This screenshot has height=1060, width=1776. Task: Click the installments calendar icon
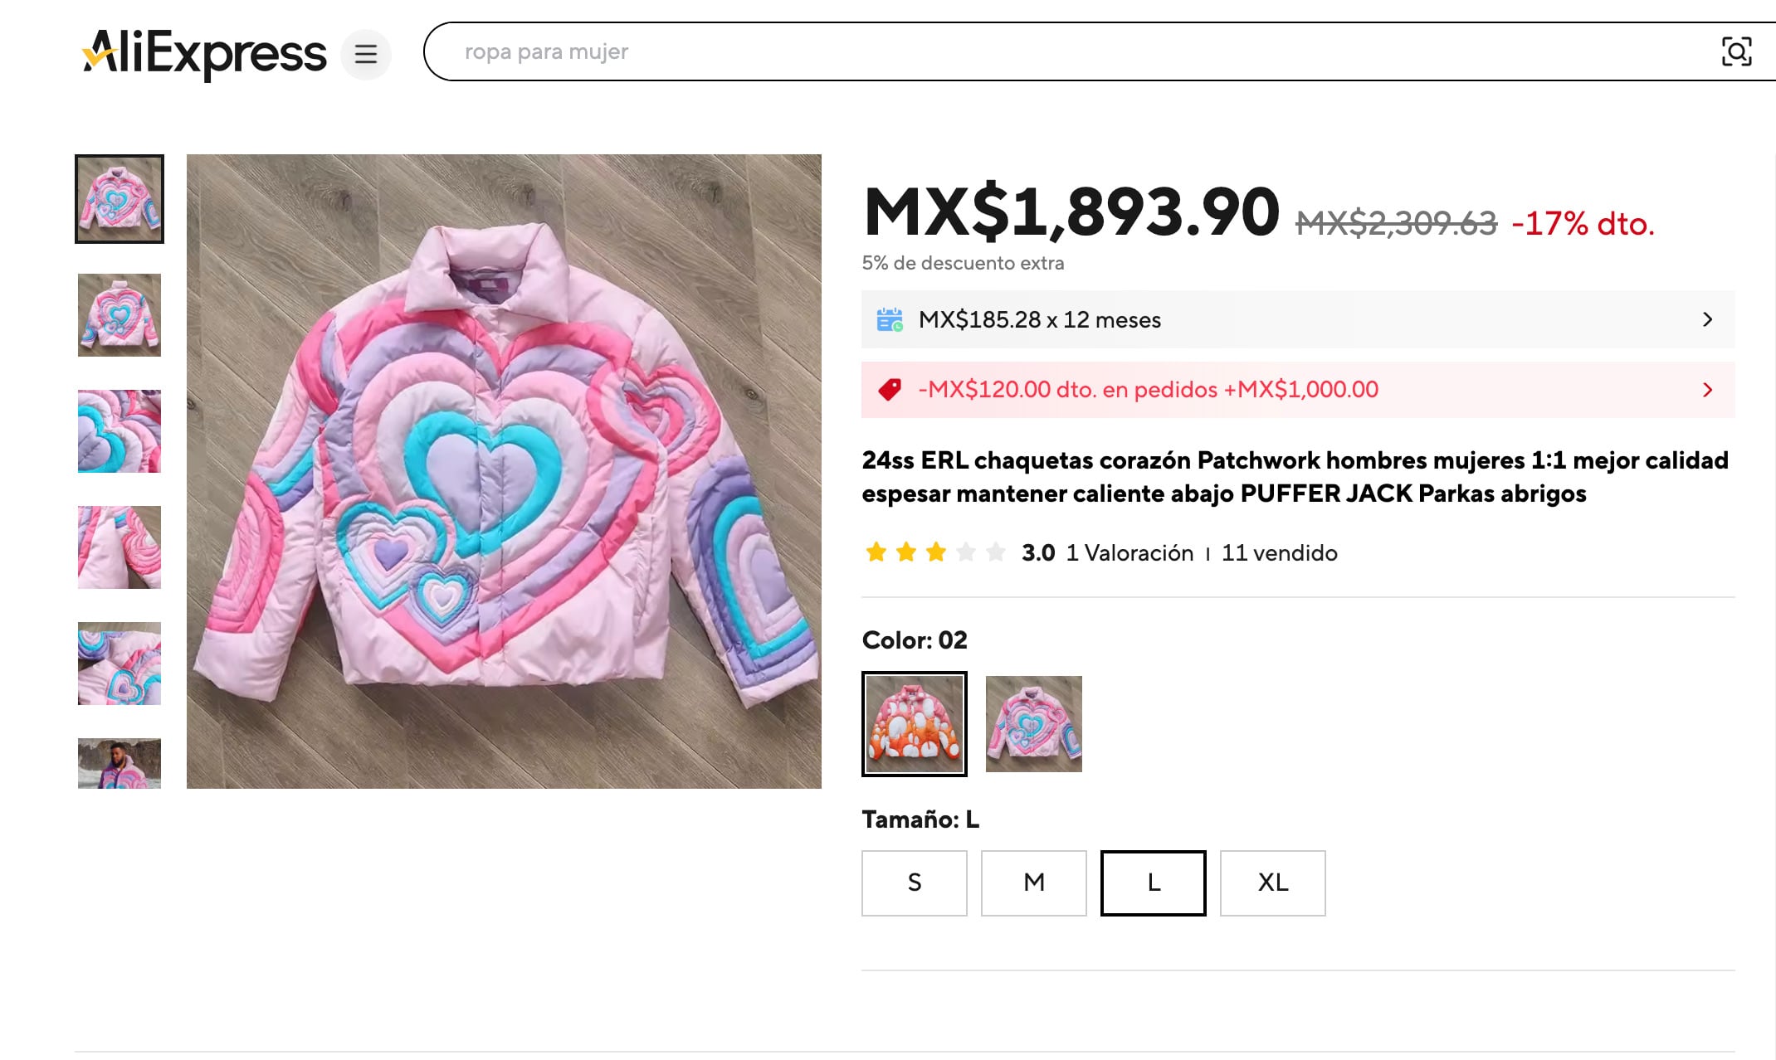[890, 319]
